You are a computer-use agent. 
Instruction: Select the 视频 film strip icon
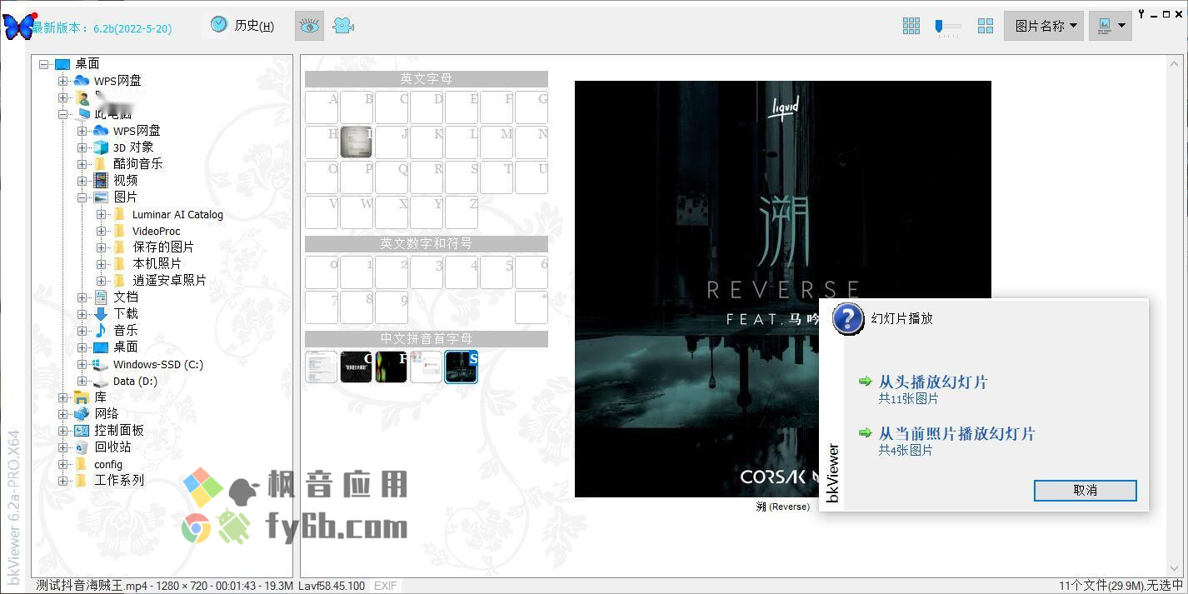point(101,181)
